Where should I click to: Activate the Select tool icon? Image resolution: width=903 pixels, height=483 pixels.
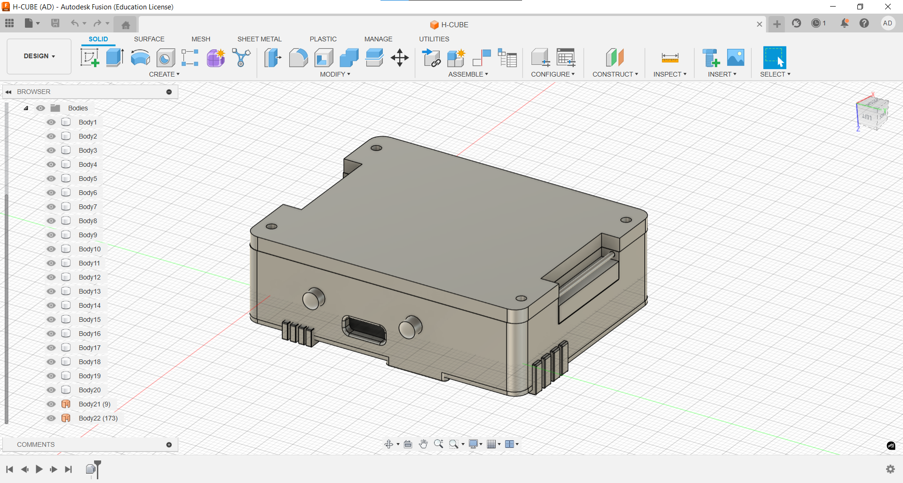click(775, 58)
